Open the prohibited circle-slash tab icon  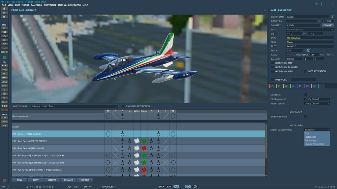300,86
